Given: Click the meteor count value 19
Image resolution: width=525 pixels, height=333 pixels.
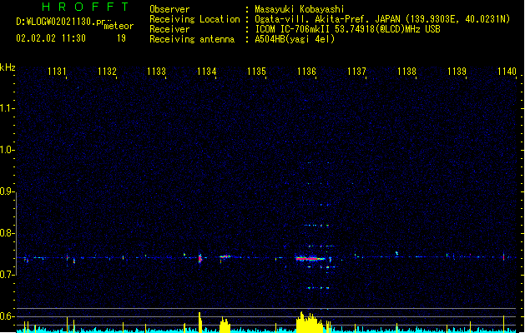Looking at the screenshot, I should click(x=121, y=38).
